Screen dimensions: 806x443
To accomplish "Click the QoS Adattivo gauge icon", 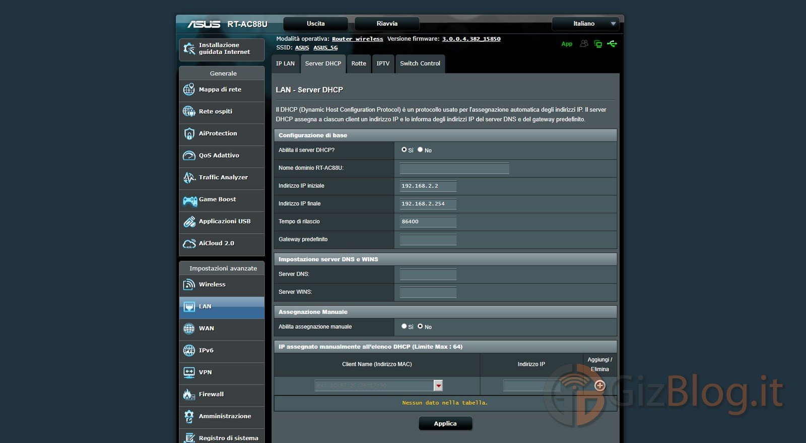I will pyautogui.click(x=189, y=156).
